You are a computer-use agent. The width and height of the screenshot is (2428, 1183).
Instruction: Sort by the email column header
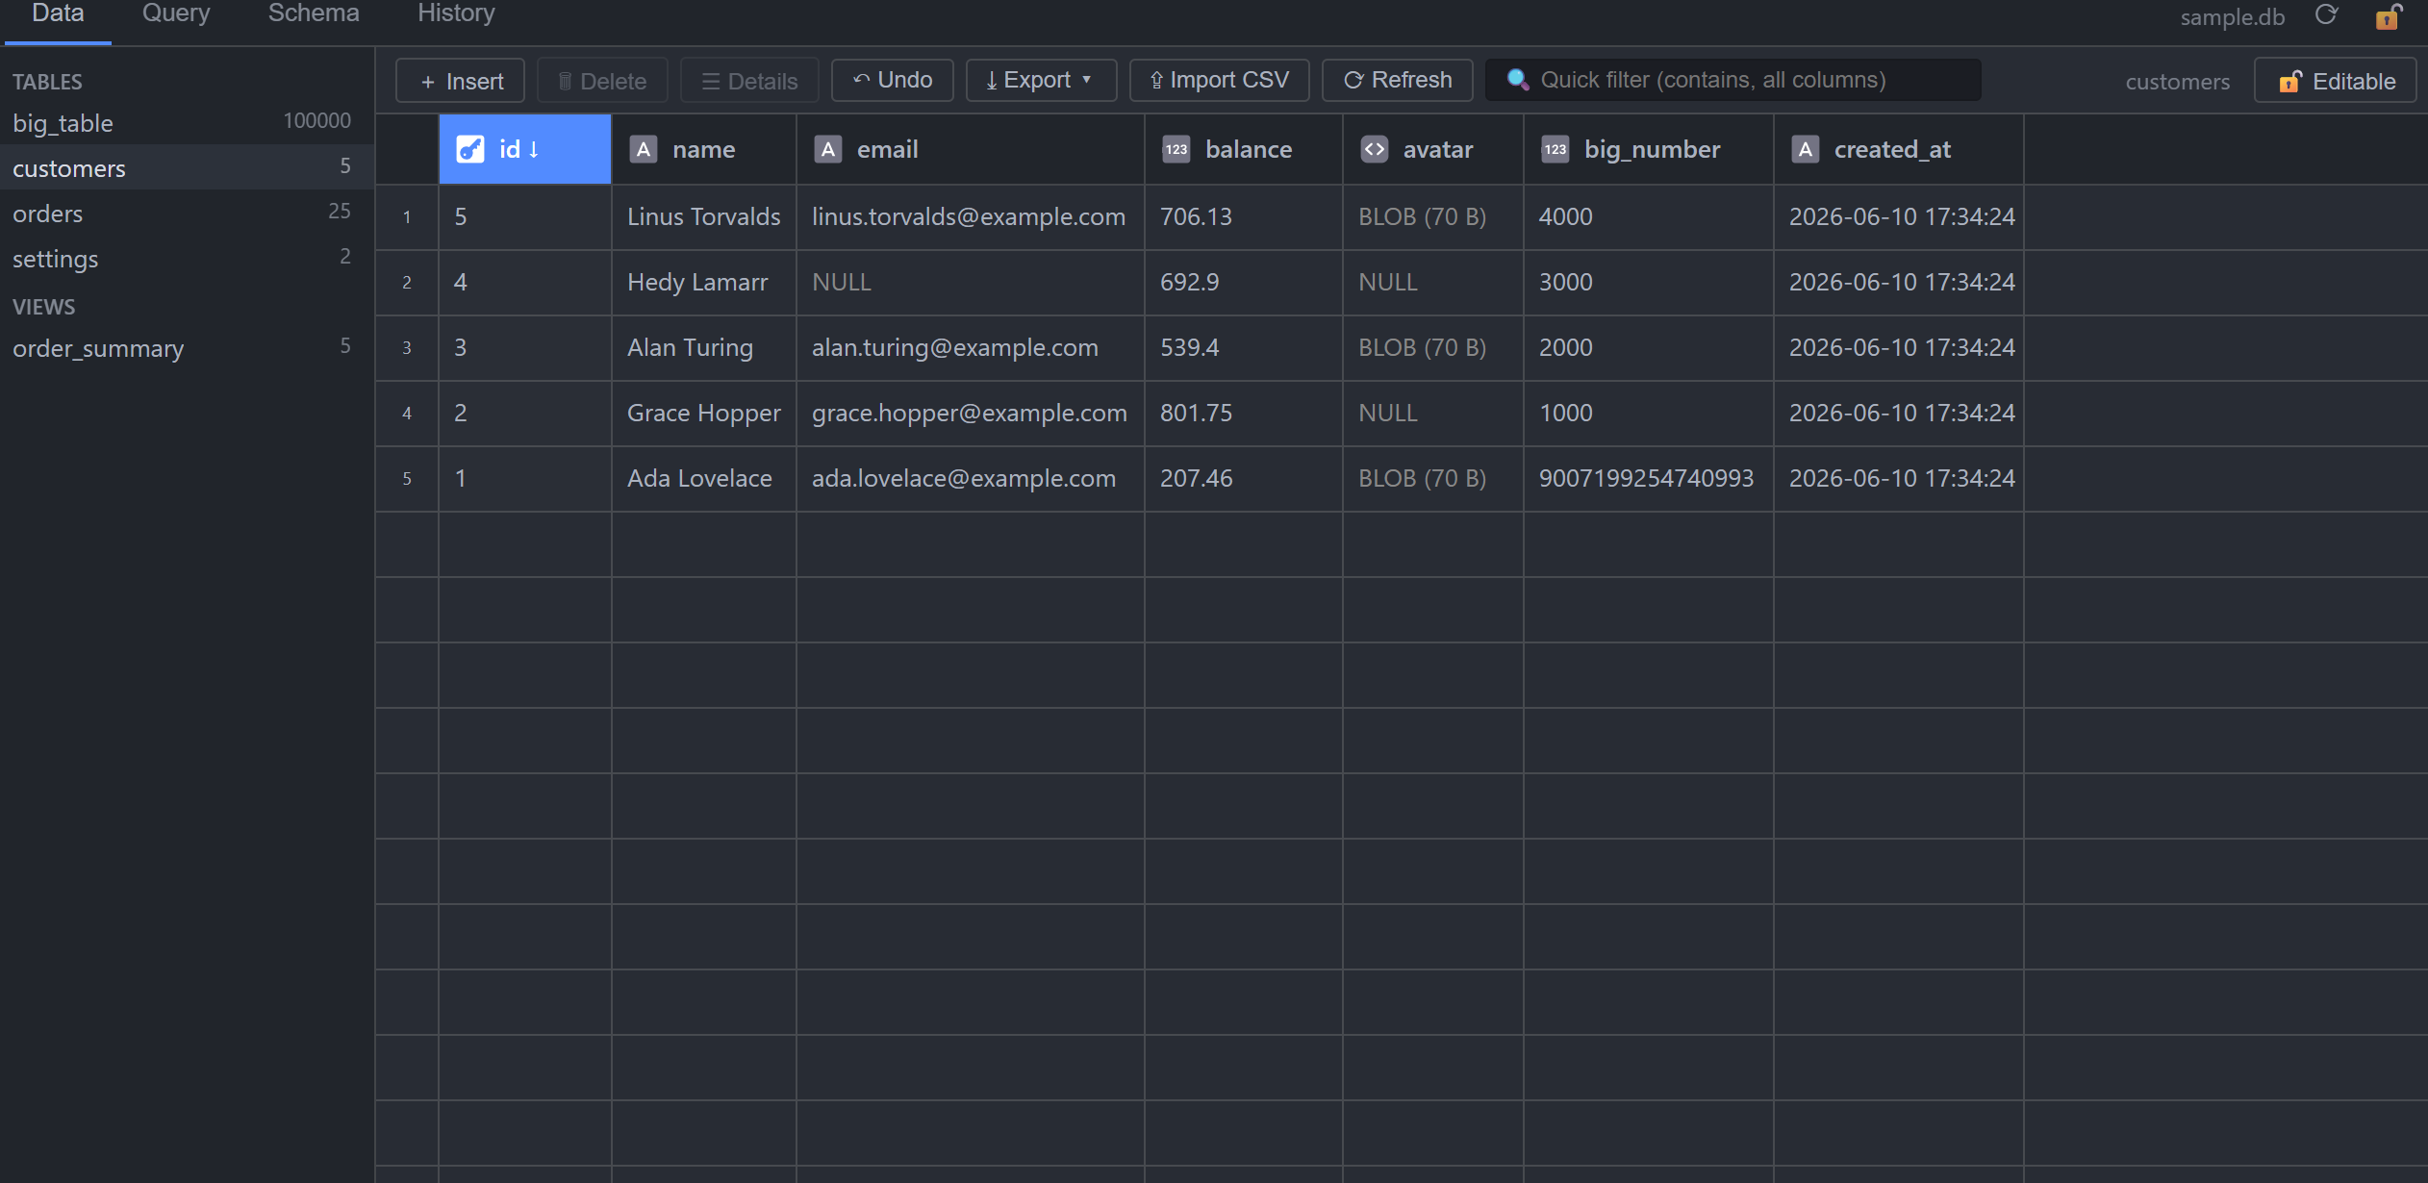pos(971,149)
